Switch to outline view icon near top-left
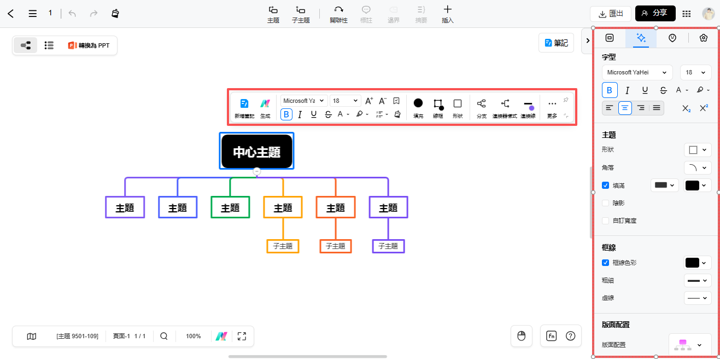 [x=49, y=45]
